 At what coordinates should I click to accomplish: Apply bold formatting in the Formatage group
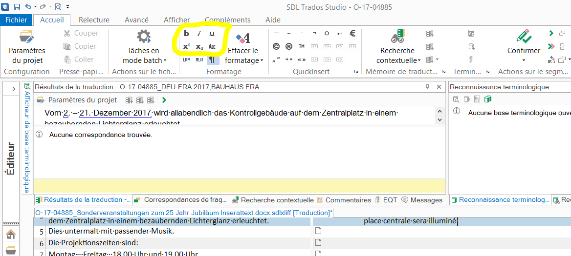pos(187,34)
